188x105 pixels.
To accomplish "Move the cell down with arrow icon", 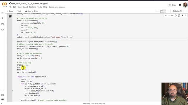I will (x=169, y=15).
